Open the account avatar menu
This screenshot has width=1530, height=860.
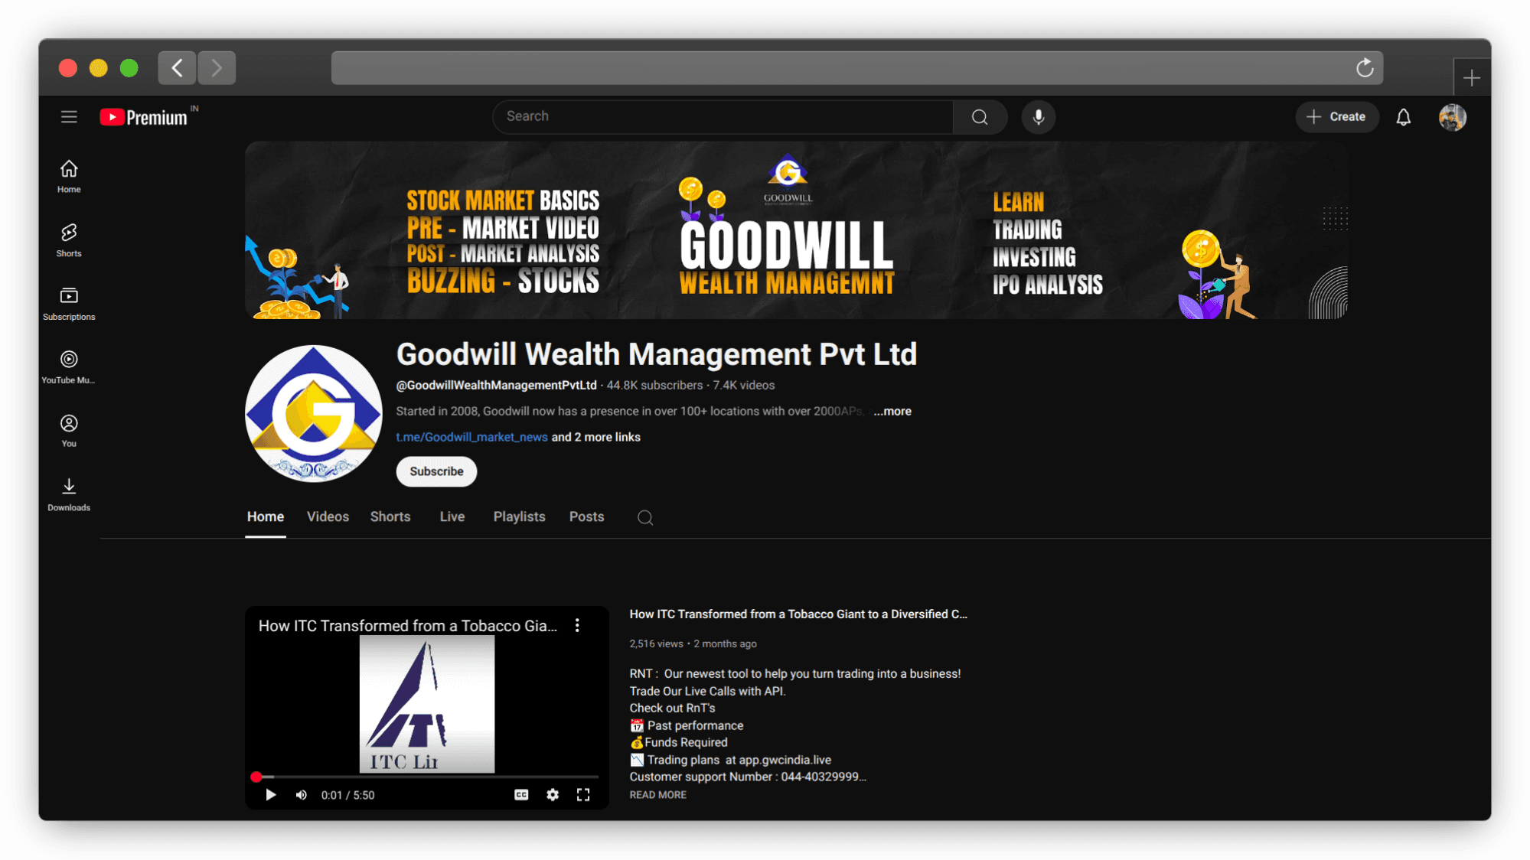(x=1452, y=117)
